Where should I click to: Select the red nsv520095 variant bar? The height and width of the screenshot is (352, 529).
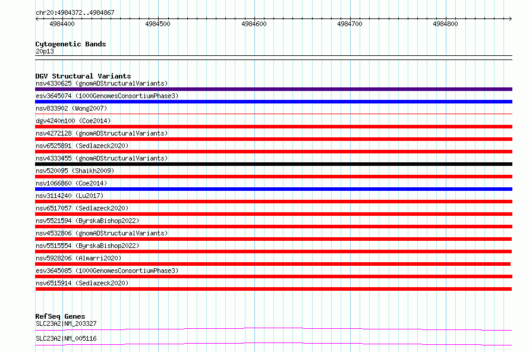[273, 177]
